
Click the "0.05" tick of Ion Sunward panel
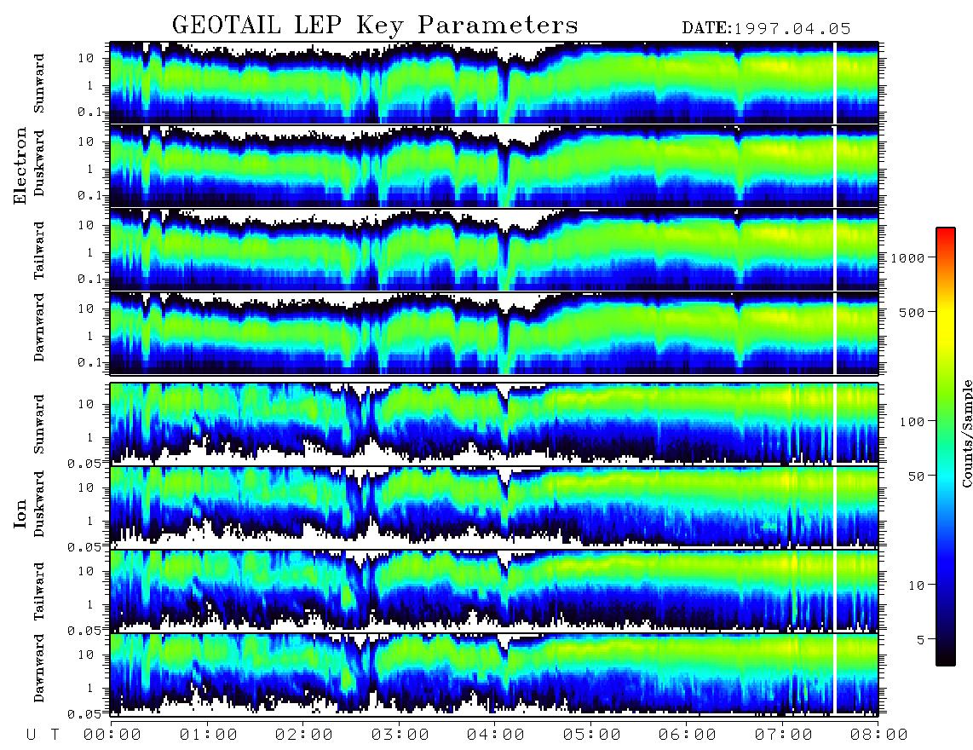(x=84, y=463)
